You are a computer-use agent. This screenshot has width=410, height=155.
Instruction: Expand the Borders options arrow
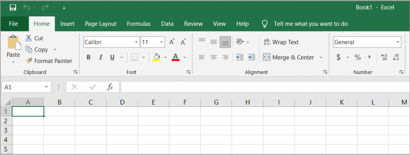[x=143, y=57]
